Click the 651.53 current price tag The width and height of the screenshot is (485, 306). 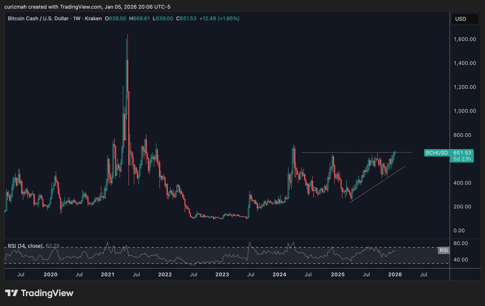pos(463,153)
